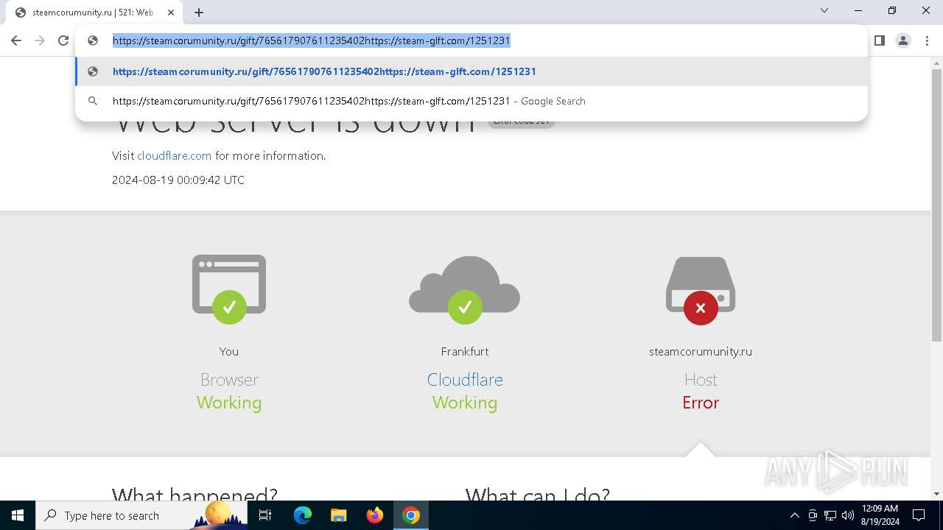Click the timestamp 2024-08-19 00:09:42 UTC
The image size is (943, 530).
pyautogui.click(x=178, y=180)
